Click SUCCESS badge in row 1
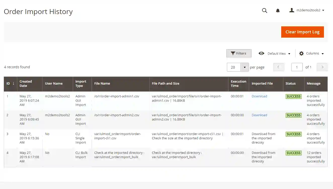Image resolution: width=333 pixels, height=189 pixels. (294, 96)
